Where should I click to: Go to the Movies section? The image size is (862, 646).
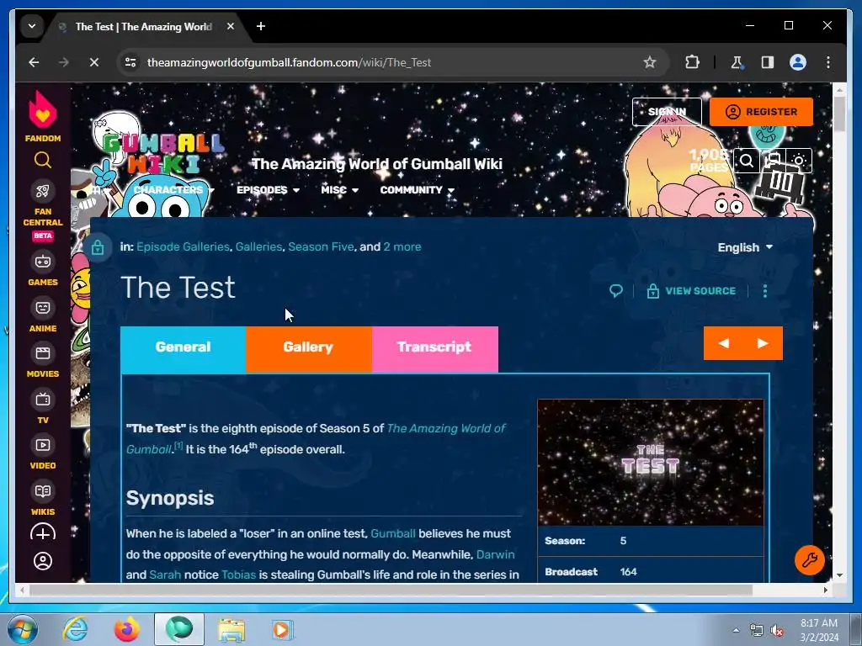[x=42, y=361]
